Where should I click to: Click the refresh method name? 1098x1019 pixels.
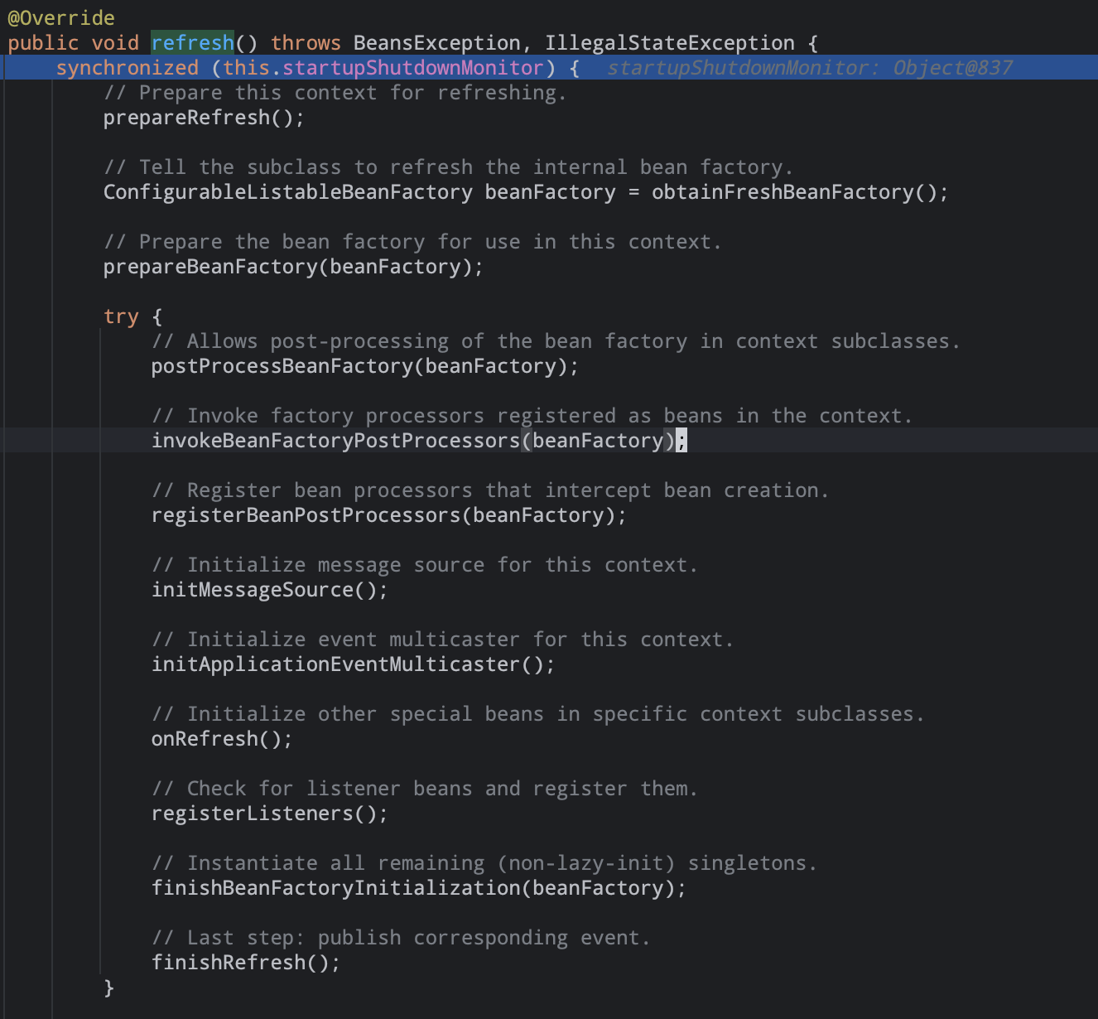[192, 43]
